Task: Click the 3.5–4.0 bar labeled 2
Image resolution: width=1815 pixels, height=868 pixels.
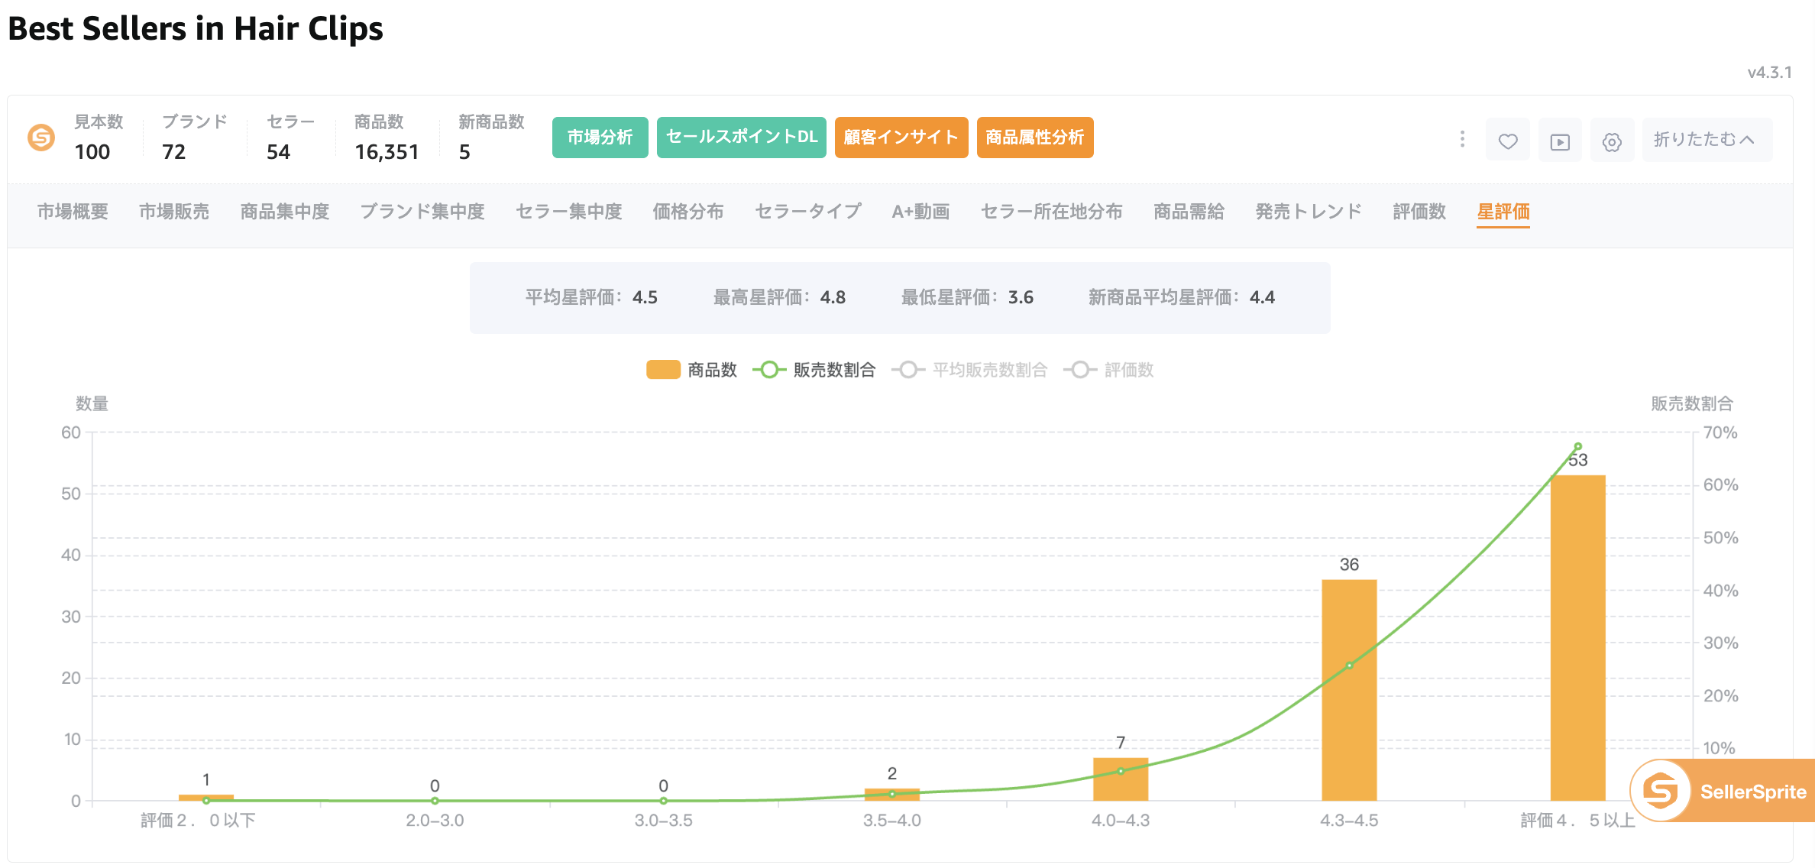Action: (892, 795)
